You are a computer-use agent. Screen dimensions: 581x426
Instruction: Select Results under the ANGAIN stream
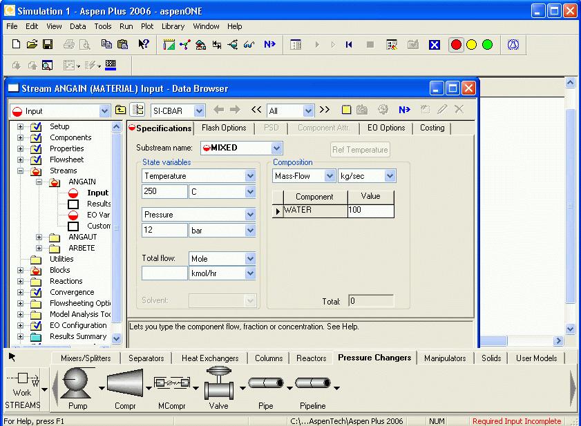pyautogui.click(x=99, y=204)
